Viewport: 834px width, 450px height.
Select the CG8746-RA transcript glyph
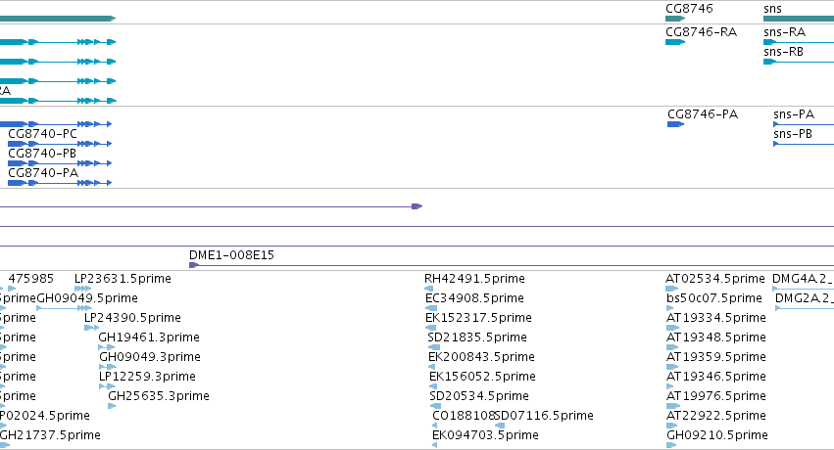tap(675, 42)
